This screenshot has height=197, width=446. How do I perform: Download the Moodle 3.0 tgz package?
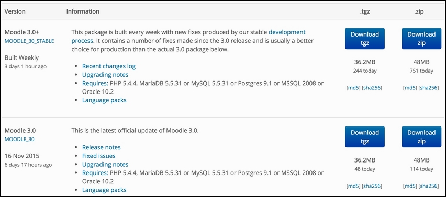[365, 137]
